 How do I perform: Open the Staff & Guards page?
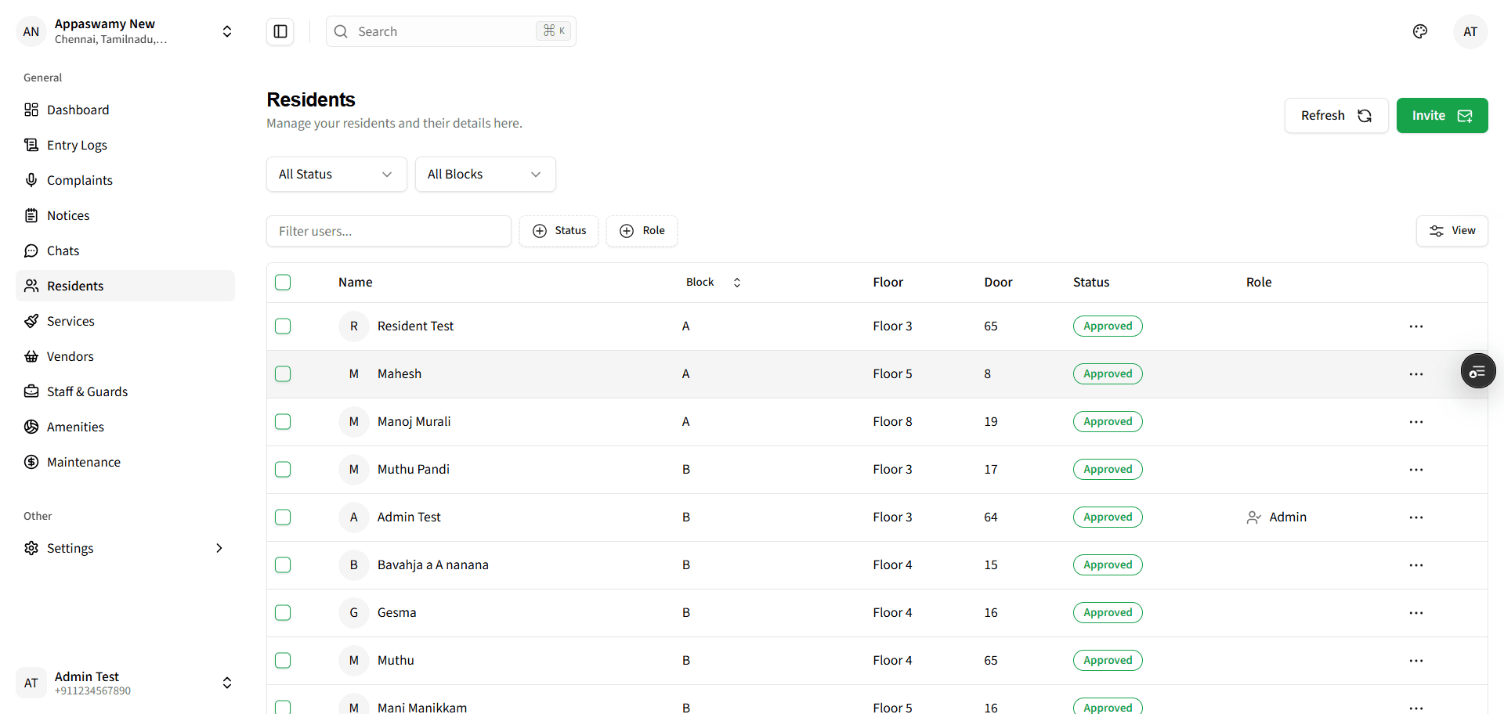pos(87,391)
